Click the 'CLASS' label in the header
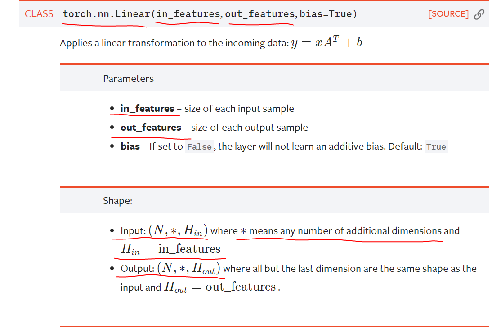This screenshot has height=327, width=492. click(x=39, y=14)
